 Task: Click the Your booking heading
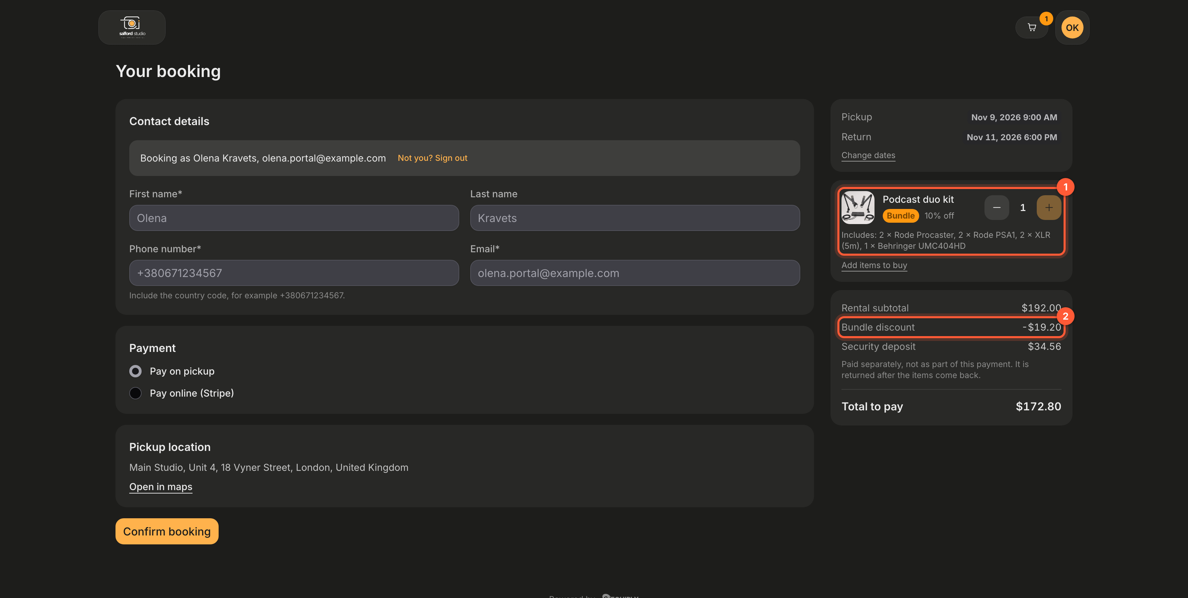[168, 71]
